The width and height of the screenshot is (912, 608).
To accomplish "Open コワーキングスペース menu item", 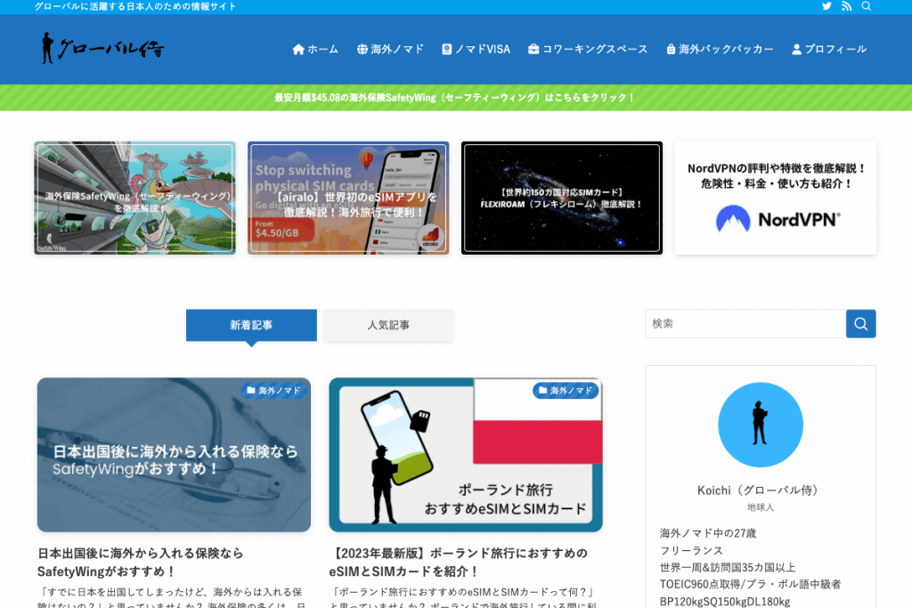I will (x=588, y=50).
